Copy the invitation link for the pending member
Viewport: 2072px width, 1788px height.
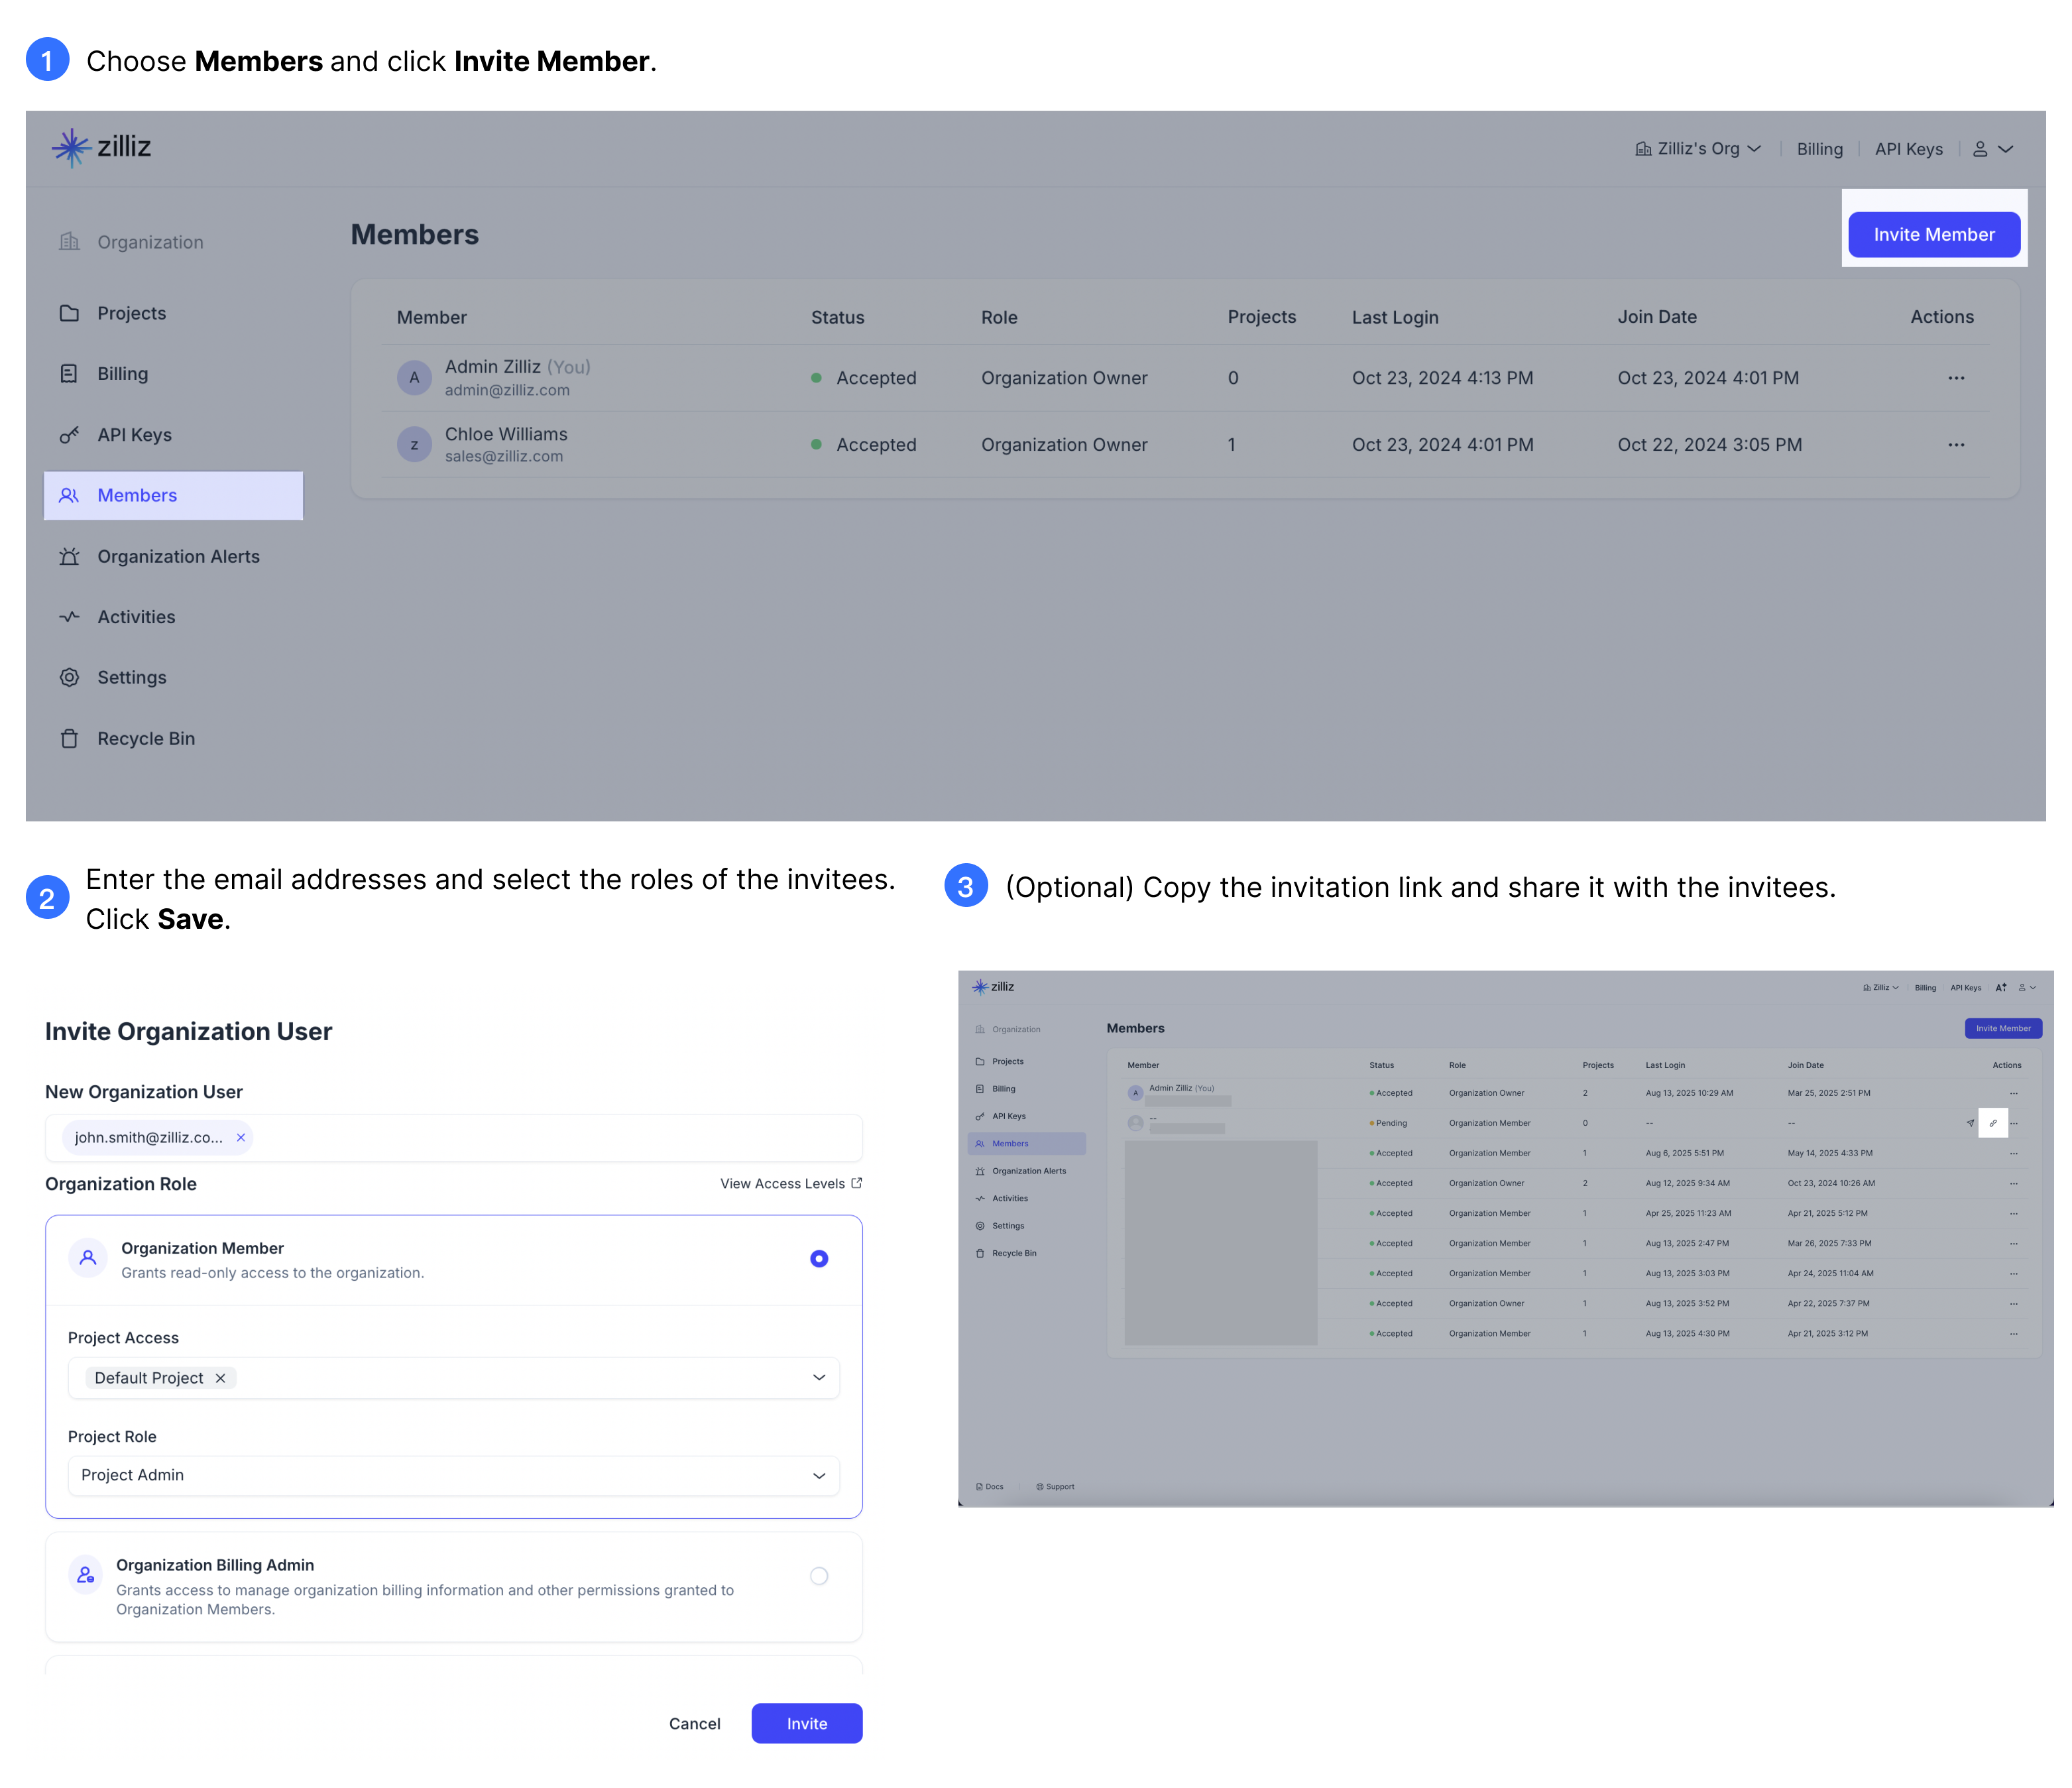pos(1994,1123)
